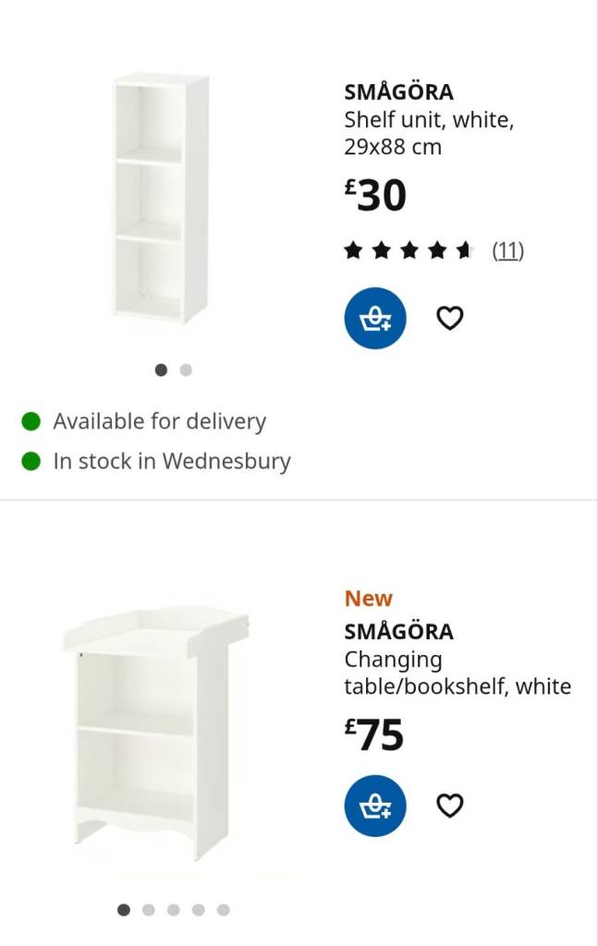Image resolution: width=598 pixels, height=946 pixels.
Task: Select the half-filled fifth rating star
Action: (x=464, y=249)
